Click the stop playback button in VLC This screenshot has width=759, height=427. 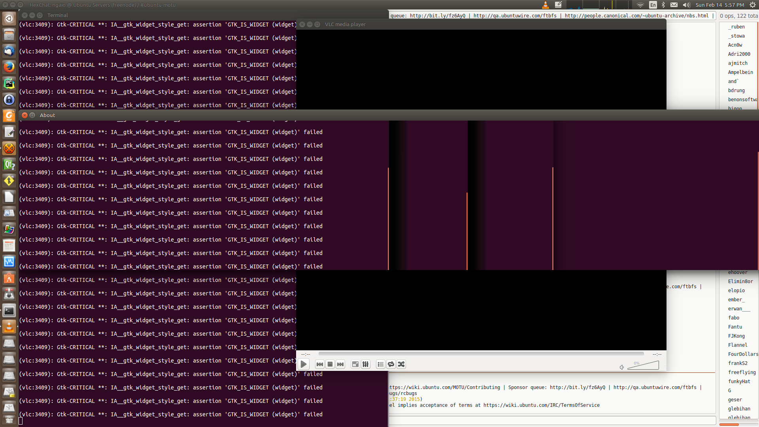[330, 364]
